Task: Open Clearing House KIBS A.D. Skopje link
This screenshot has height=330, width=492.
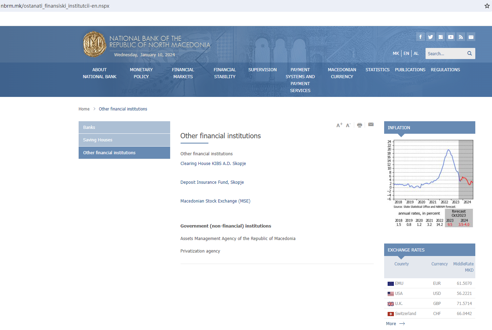Action: tap(213, 164)
